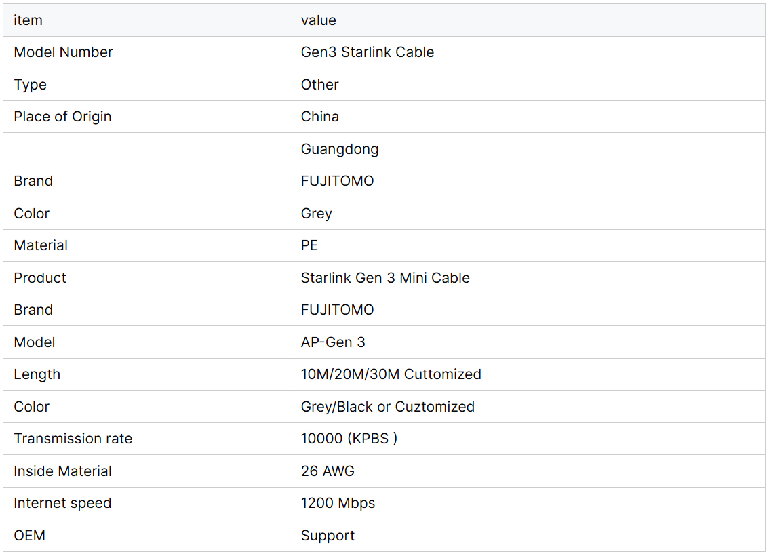This screenshot has height=556, width=769.
Task: Select the "10000 (KPBS )" value
Action: pos(349,439)
